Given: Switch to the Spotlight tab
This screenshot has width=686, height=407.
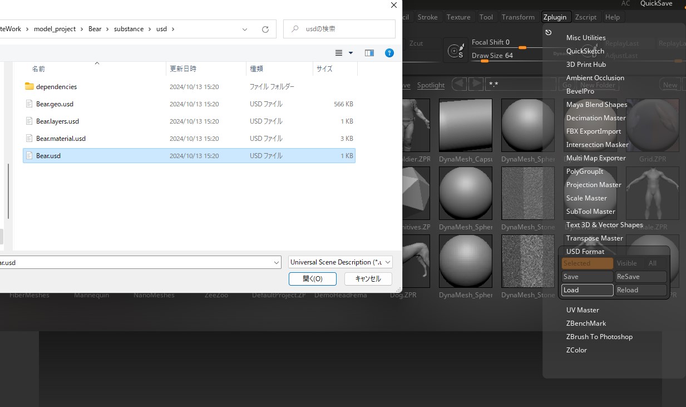Looking at the screenshot, I should click(x=431, y=85).
